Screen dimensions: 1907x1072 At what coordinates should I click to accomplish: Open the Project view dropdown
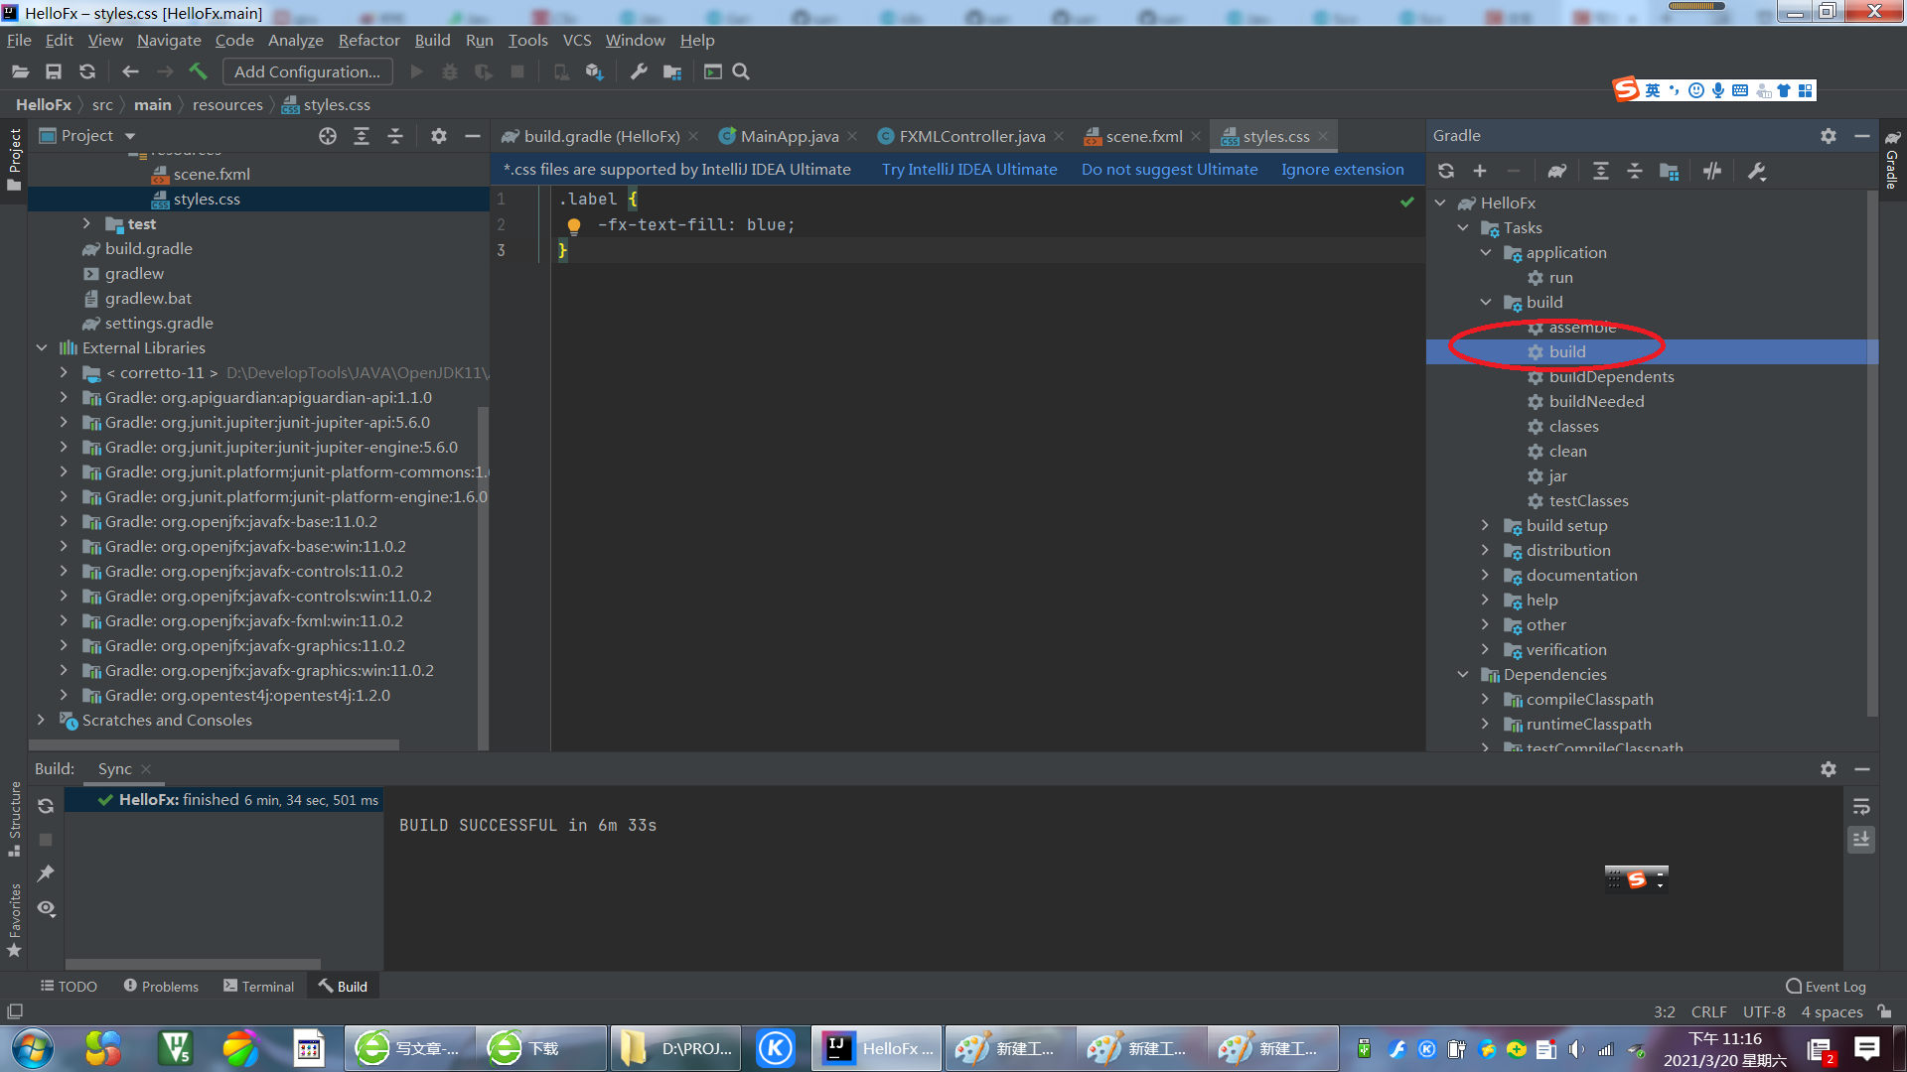pyautogui.click(x=130, y=136)
